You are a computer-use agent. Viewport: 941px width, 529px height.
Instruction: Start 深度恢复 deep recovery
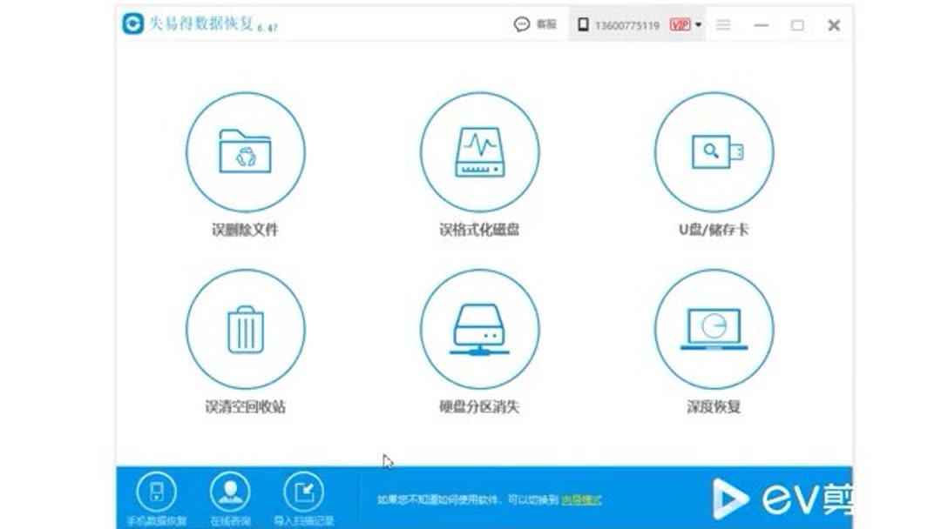click(x=714, y=328)
